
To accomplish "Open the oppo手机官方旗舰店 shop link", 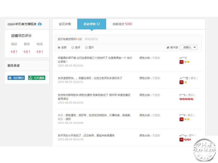I will pos(22,24).
